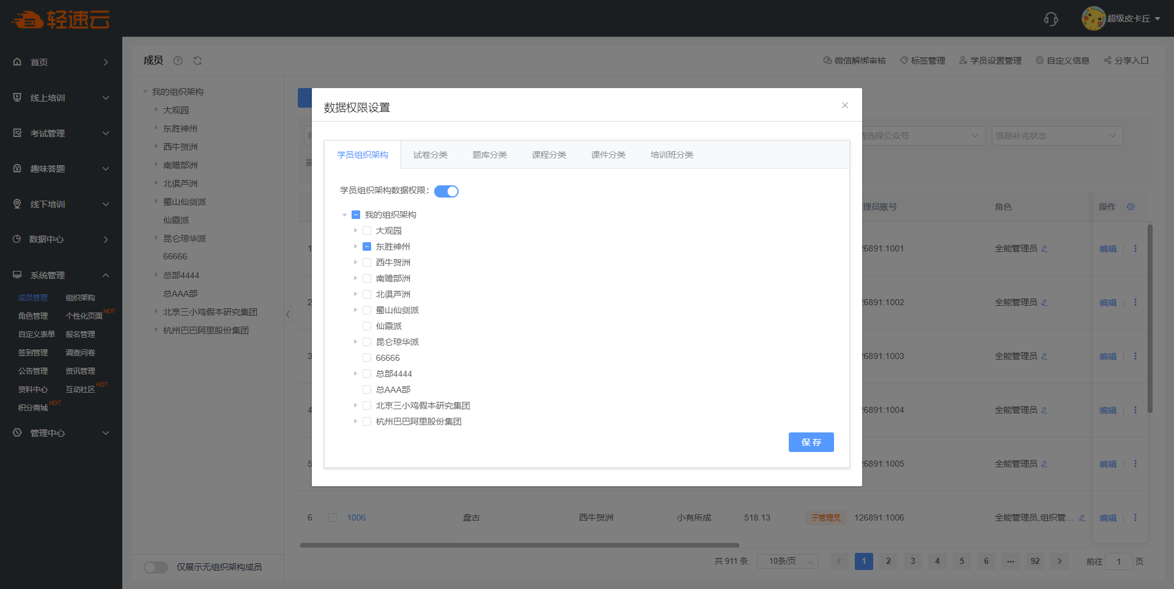Click the help question icon beside 成员
The image size is (1174, 589).
178,61
